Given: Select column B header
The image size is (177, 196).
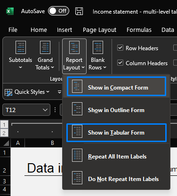Looking at the screenshot, I should pyautogui.click(x=52, y=143).
